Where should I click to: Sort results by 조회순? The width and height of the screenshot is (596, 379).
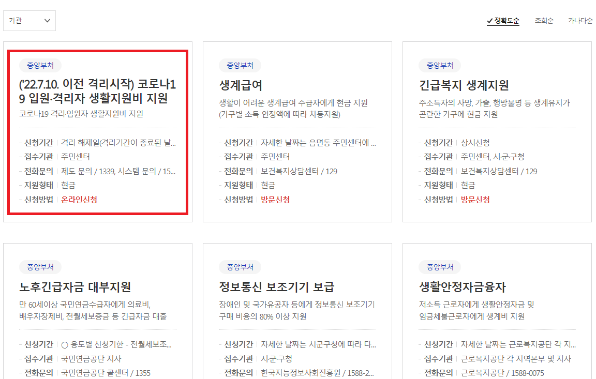tap(544, 21)
